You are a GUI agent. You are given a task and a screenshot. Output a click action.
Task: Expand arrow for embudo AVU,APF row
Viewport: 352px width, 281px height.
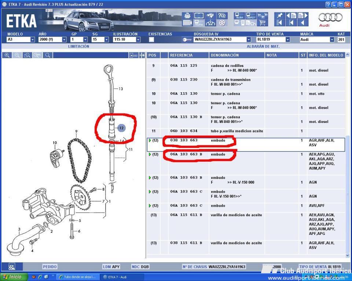click(150, 206)
